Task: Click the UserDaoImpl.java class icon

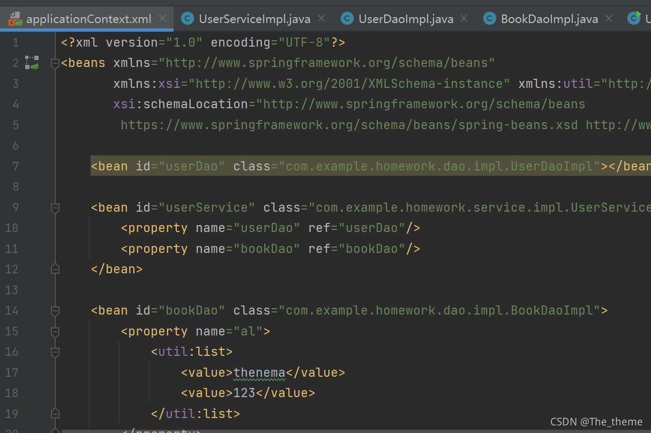Action: tap(347, 19)
